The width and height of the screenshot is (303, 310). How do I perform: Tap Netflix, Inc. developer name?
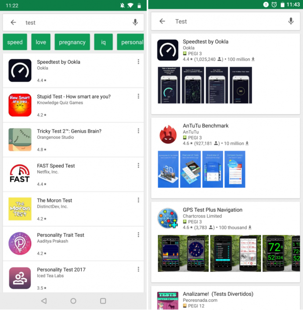(48, 172)
